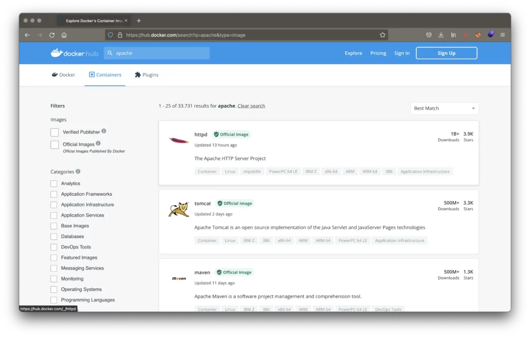Image resolution: width=530 pixels, height=337 pixels.
Task: Click 'The Apache HTTP Server Project' description
Action: coord(230,158)
